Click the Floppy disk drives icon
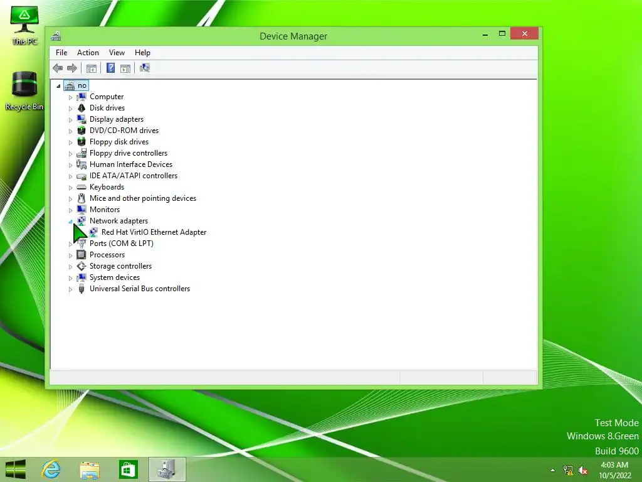 click(x=82, y=142)
